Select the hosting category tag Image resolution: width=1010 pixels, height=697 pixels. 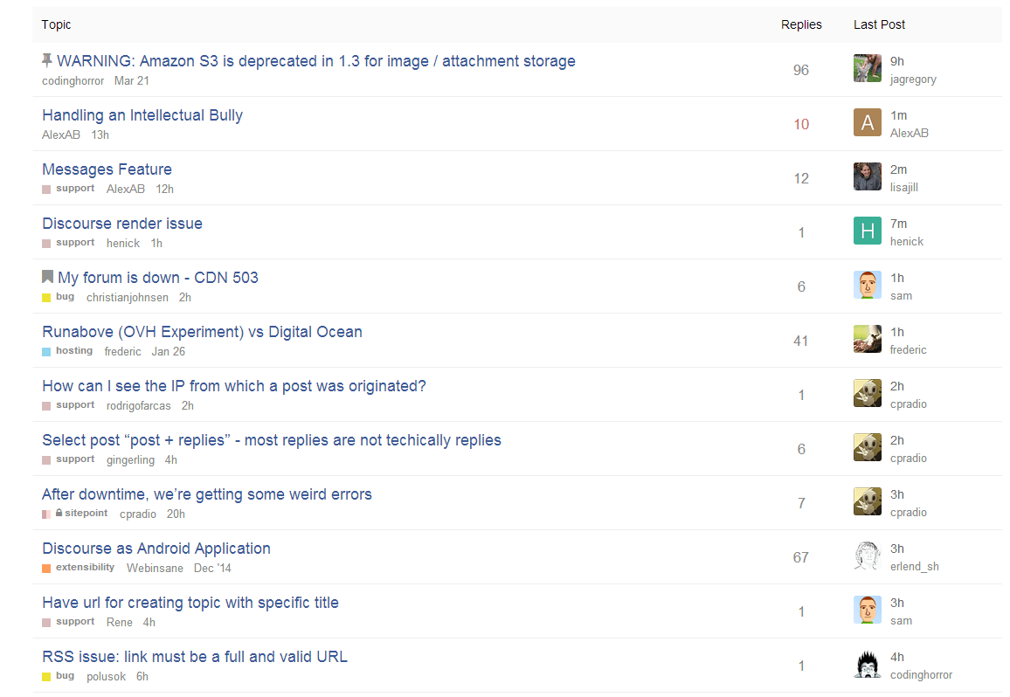click(73, 351)
